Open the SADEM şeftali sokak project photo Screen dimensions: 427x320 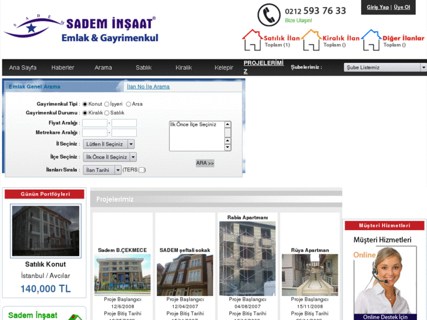(185, 275)
